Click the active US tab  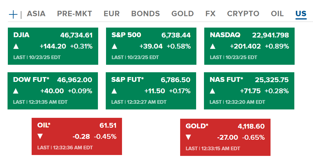point(301,14)
